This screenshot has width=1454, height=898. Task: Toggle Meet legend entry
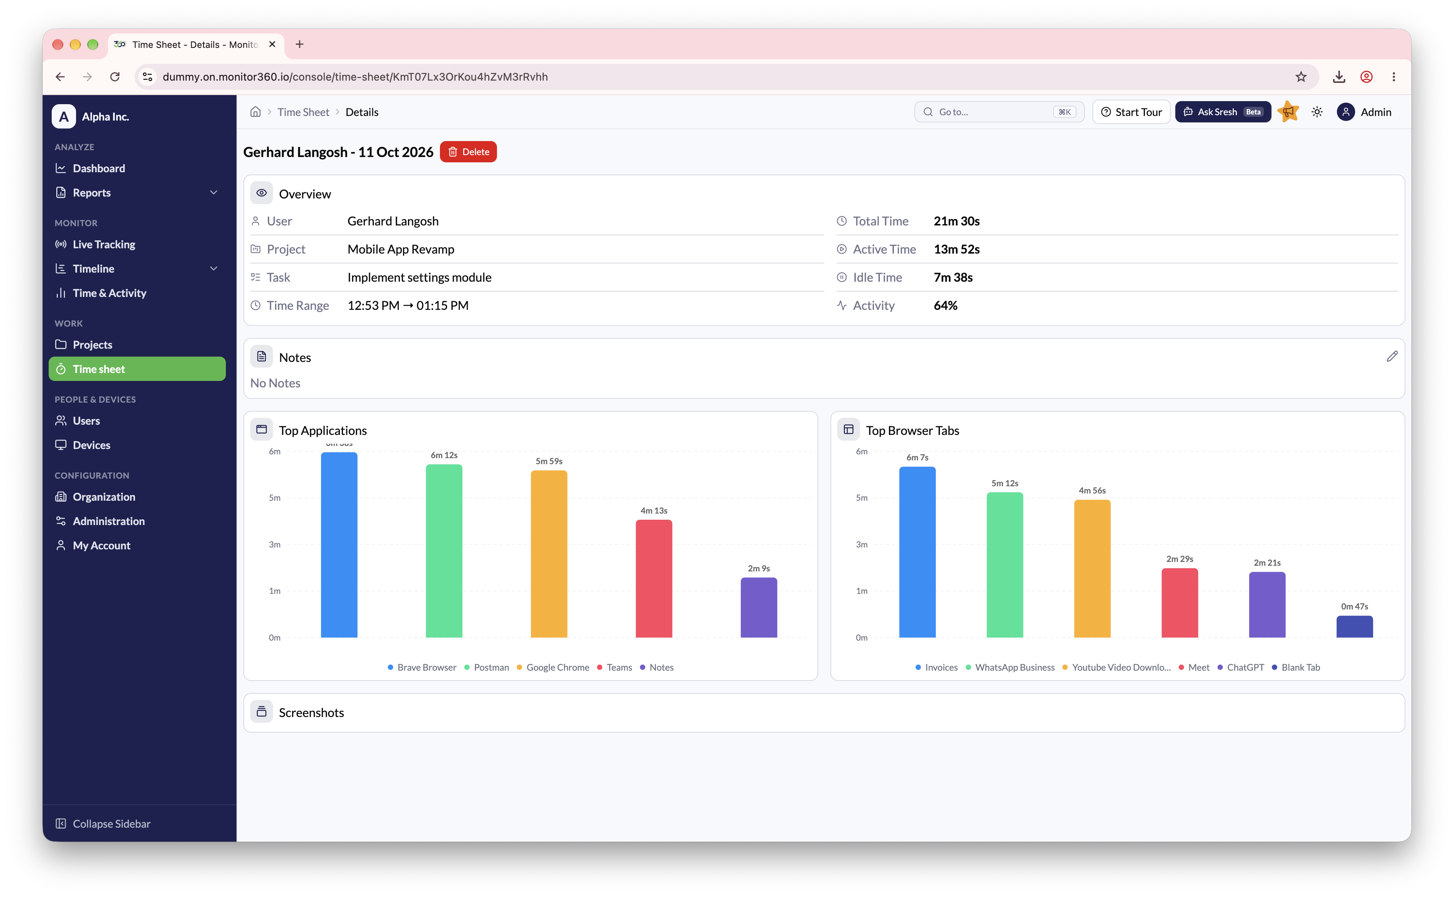click(1194, 667)
